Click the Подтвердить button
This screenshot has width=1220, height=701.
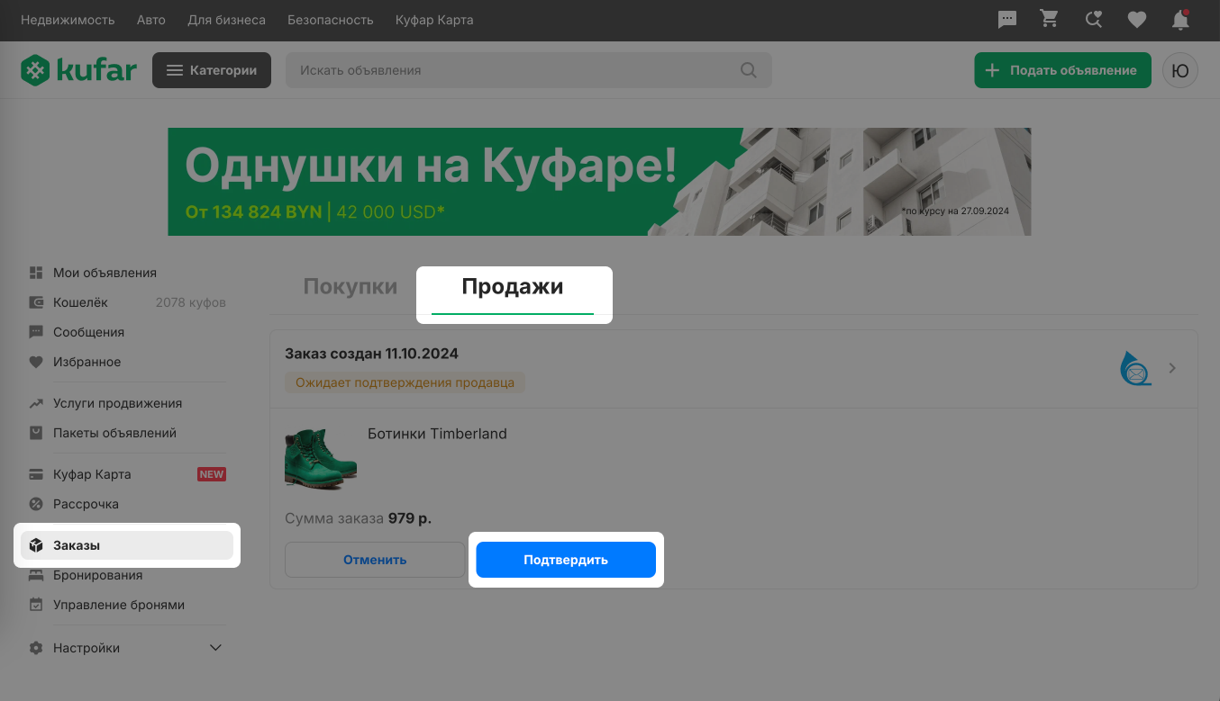(566, 560)
